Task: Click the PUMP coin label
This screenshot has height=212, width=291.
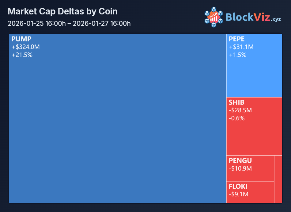Action: [x=21, y=39]
